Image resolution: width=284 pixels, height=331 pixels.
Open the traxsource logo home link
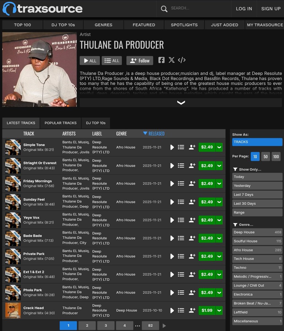coord(42,9)
